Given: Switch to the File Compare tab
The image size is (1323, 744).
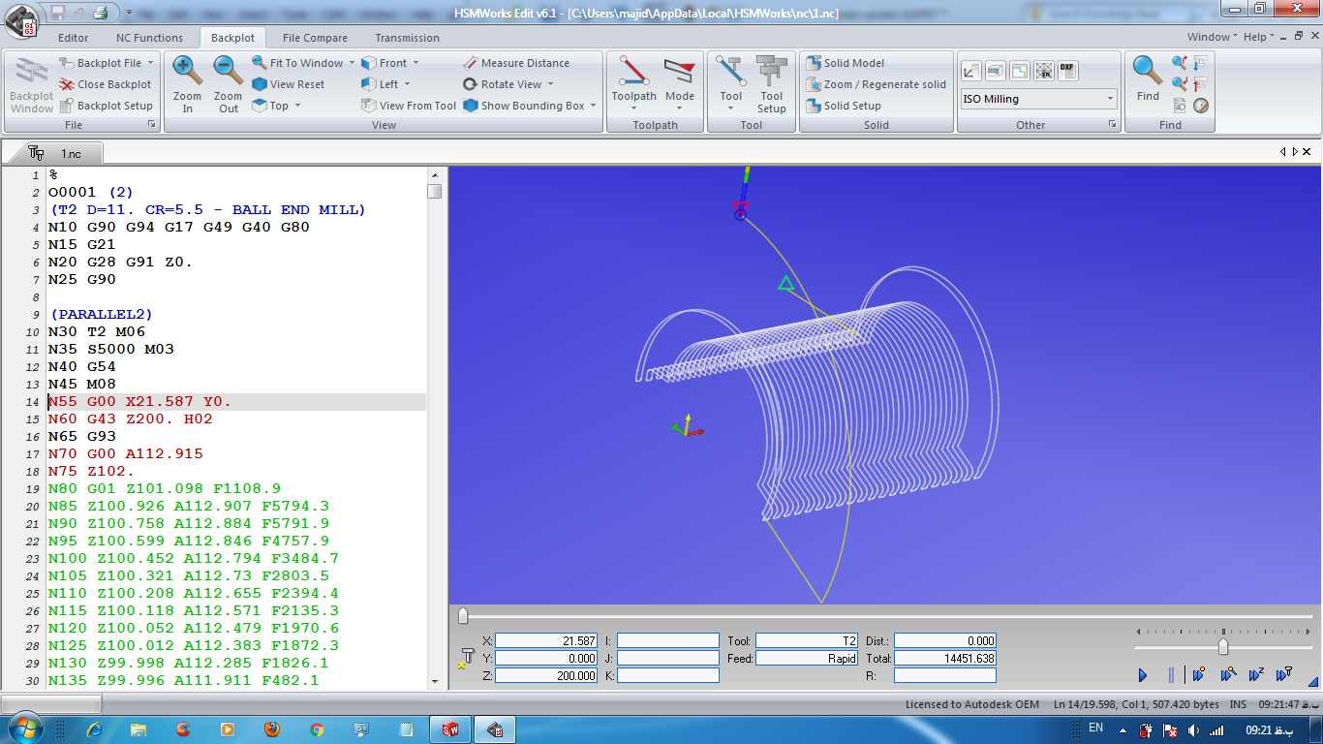Looking at the screenshot, I should 314,38.
